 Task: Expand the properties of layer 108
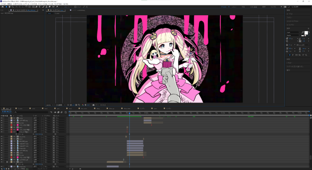pos(9,137)
